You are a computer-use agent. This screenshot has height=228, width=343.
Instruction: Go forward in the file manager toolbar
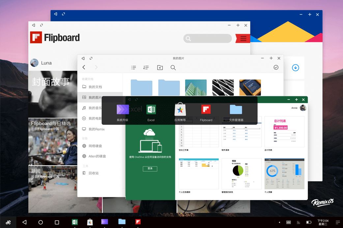pyautogui.click(x=96, y=67)
